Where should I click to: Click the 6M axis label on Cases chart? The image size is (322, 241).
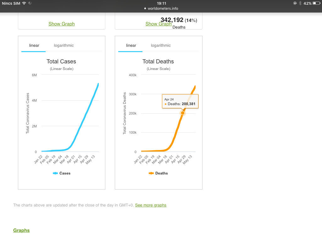34,75
